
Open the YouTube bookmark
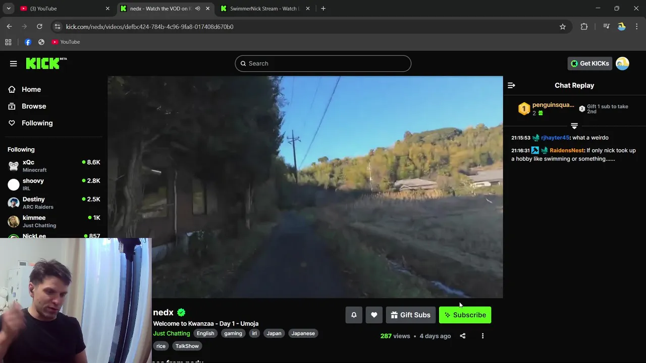coord(66,42)
